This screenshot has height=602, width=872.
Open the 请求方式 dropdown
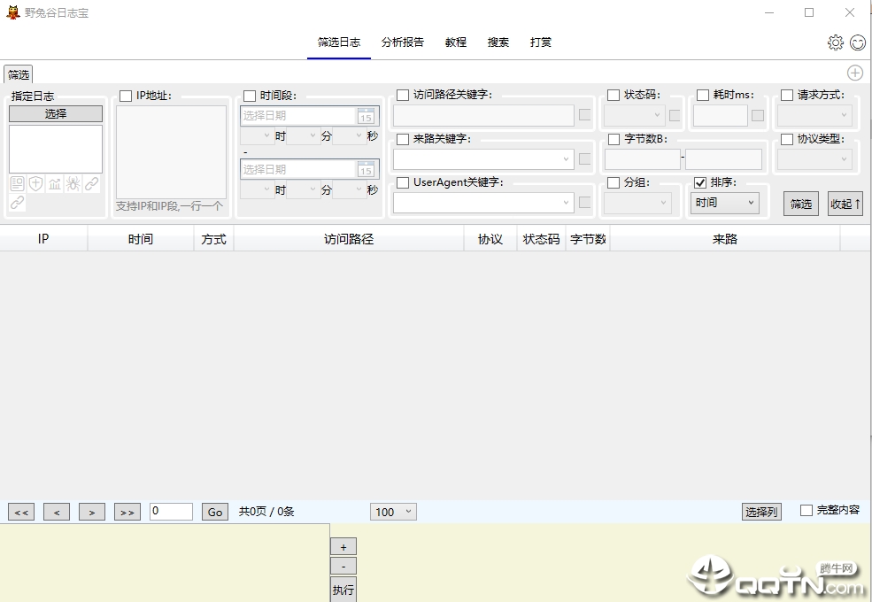point(814,115)
